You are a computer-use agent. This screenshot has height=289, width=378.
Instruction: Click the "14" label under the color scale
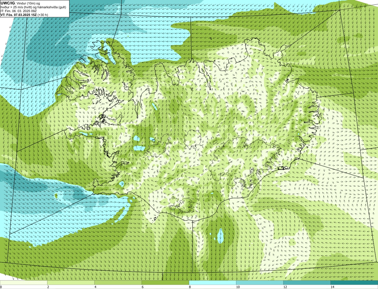coord(332,287)
